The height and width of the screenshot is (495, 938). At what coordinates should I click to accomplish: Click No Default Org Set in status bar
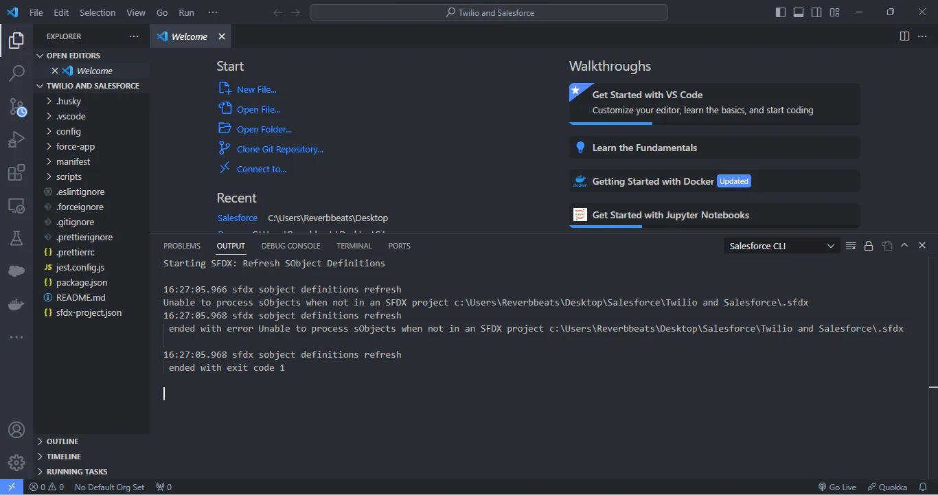pyautogui.click(x=109, y=487)
